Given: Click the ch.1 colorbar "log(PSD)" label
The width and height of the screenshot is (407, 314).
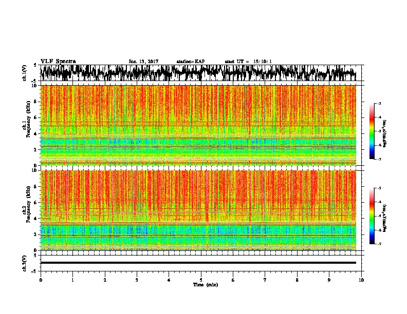Looking at the screenshot, I should (384, 134).
